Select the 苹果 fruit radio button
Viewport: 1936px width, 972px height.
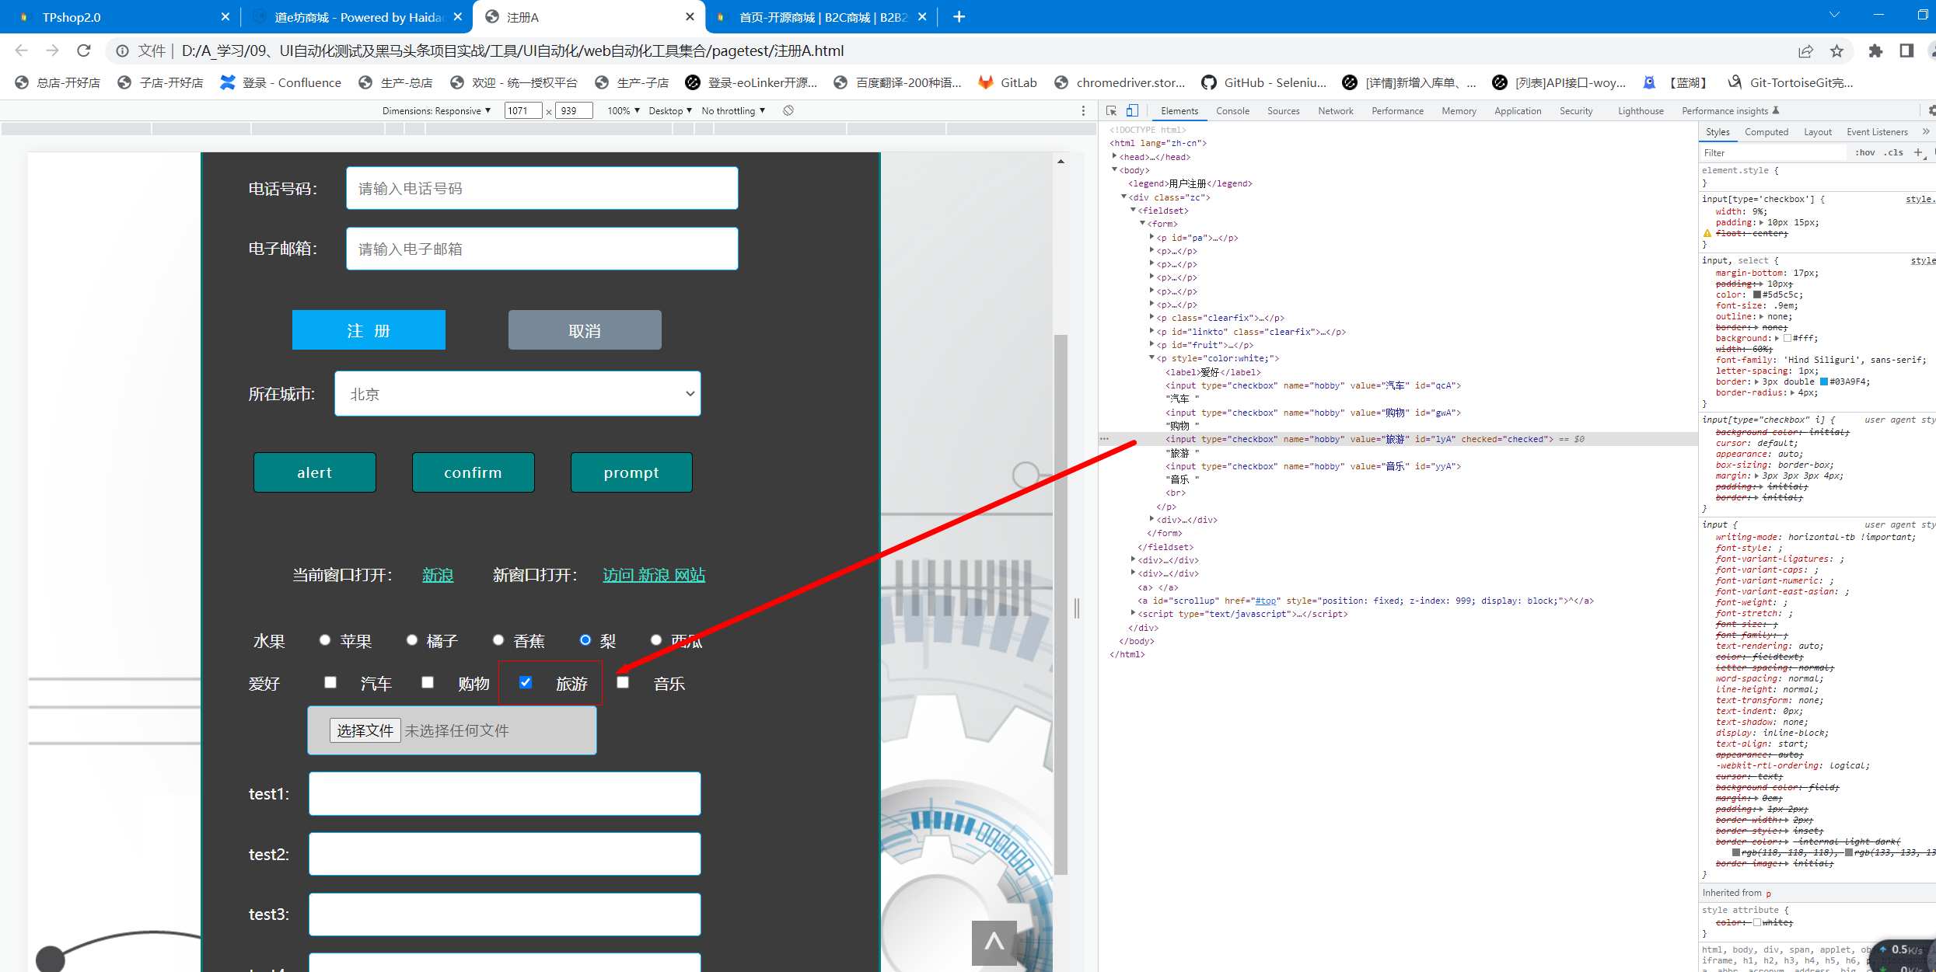click(x=325, y=640)
